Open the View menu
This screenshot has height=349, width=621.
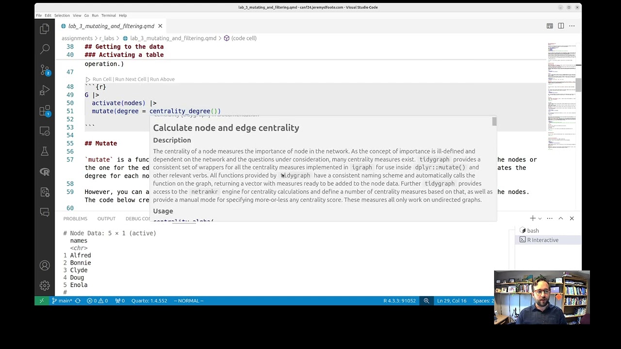click(x=77, y=16)
